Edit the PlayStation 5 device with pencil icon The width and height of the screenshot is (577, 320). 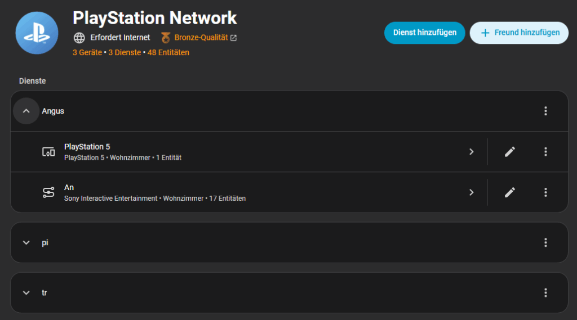tap(510, 152)
